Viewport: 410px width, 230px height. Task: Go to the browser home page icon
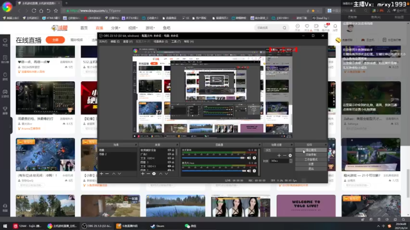coord(41,11)
